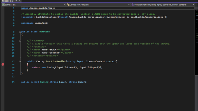198x111 pixels.
Task: Open the FunctionHandler member dropdown
Action: 193,5
